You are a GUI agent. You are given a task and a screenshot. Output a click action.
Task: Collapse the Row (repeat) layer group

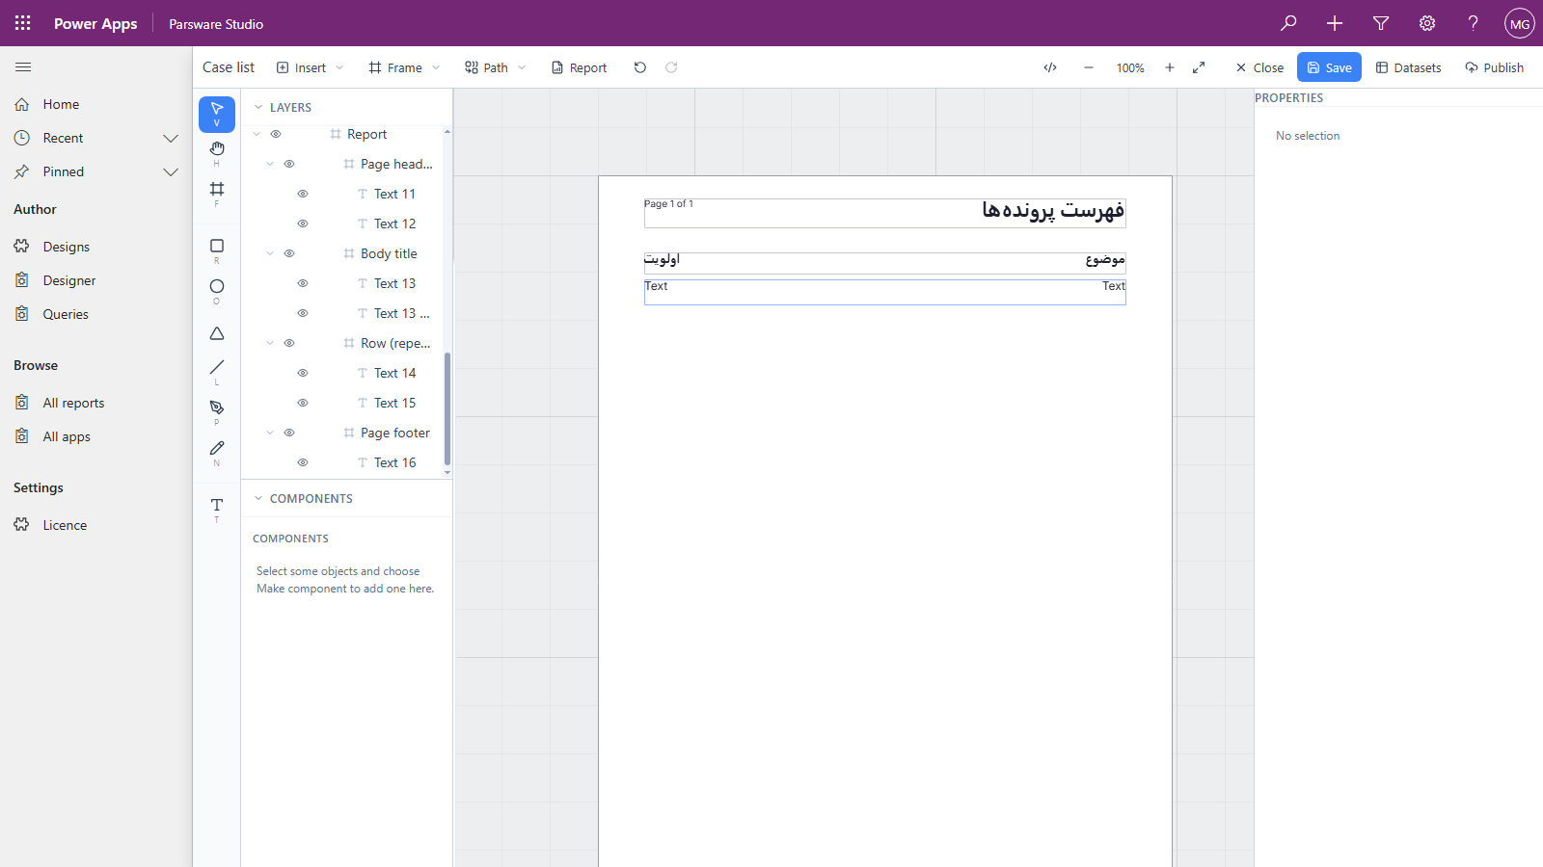[270, 343]
